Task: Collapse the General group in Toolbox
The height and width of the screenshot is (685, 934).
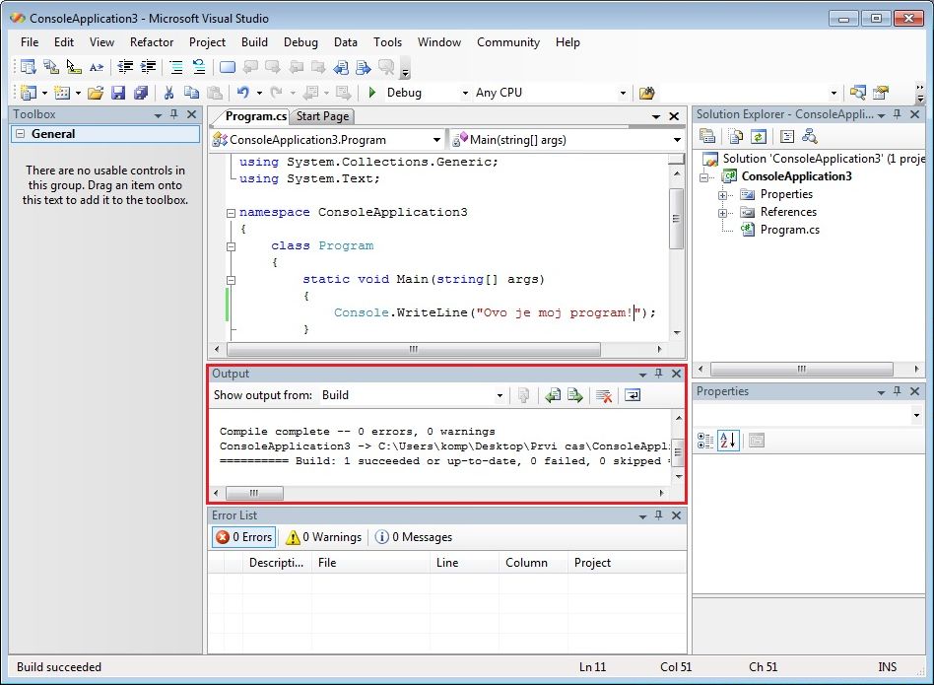Action: coord(21,134)
